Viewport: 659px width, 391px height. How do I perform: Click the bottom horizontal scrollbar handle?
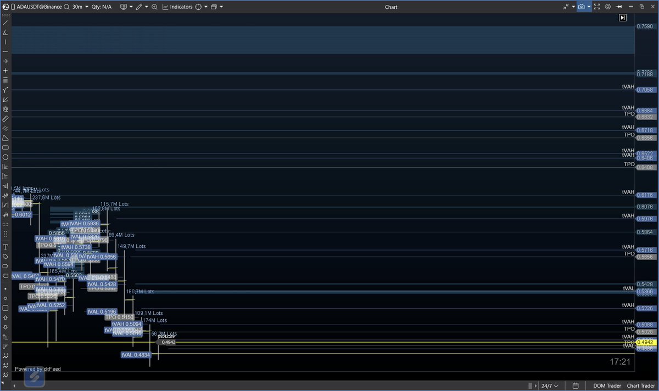(x=529, y=386)
